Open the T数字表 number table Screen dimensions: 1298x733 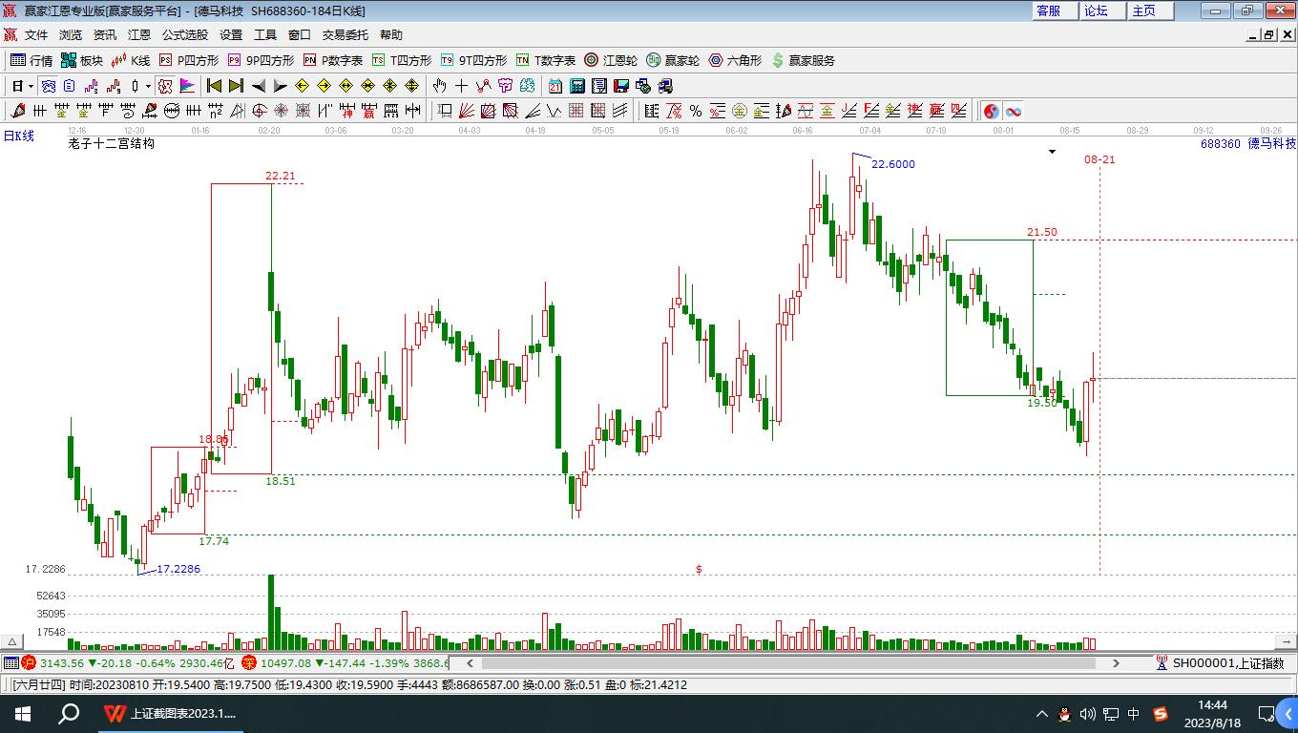[x=546, y=60]
